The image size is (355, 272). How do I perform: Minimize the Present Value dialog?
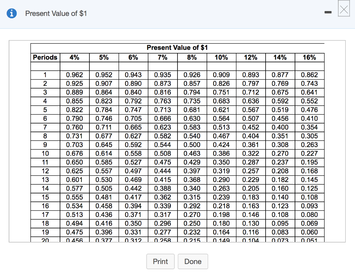pyautogui.click(x=328, y=12)
